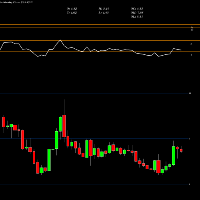Click the first red candle at the far left
Screen dimensions: 200x200
tap(4, 122)
